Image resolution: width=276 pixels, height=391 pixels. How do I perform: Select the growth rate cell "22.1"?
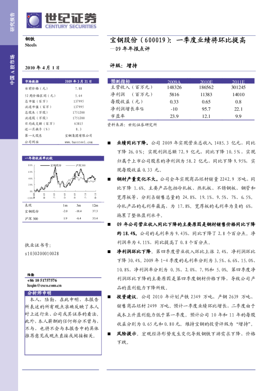tap(238, 109)
